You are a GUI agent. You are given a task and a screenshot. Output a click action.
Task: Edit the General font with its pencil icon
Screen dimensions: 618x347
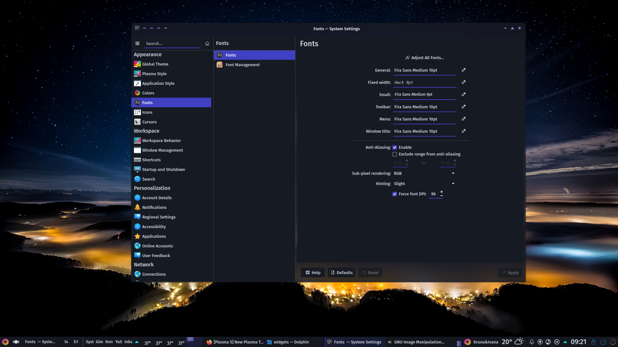464,70
